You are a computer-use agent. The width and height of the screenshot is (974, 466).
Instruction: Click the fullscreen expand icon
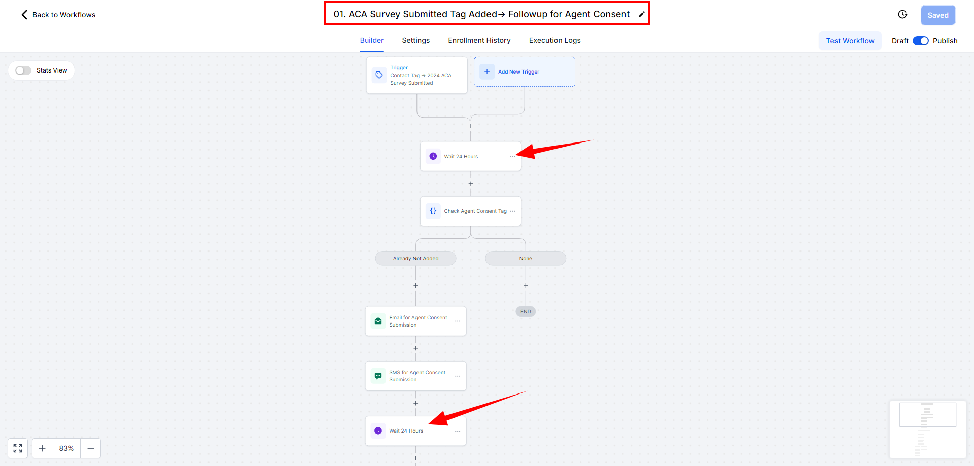click(18, 448)
